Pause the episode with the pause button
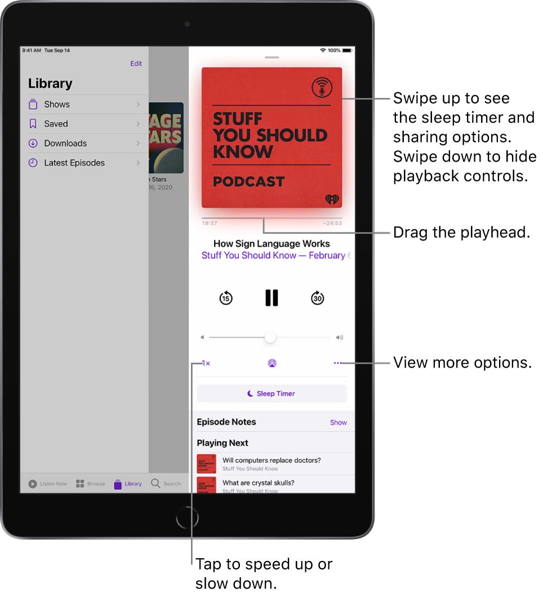Viewport: 543px width, 601px height. pyautogui.click(x=271, y=298)
